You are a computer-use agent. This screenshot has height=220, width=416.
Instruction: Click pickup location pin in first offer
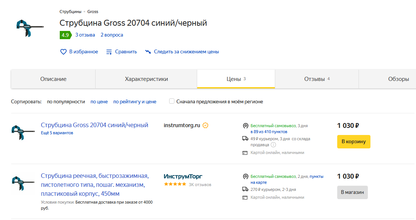tap(245, 126)
